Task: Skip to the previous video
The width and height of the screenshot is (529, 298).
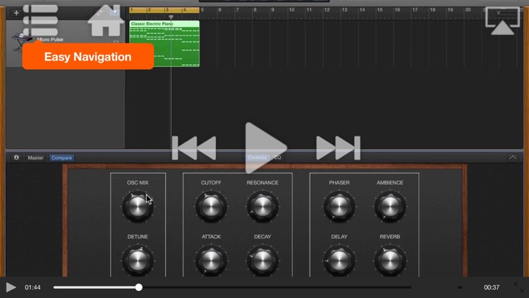Action: (194, 148)
